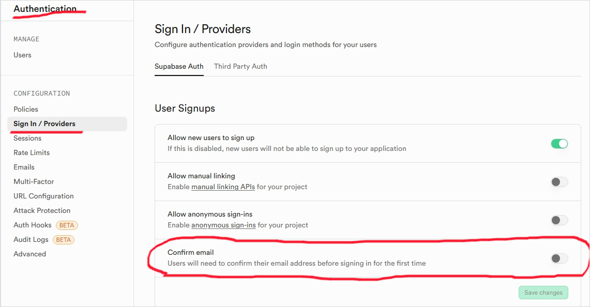Enable the Allow manual linking switch

(559, 182)
